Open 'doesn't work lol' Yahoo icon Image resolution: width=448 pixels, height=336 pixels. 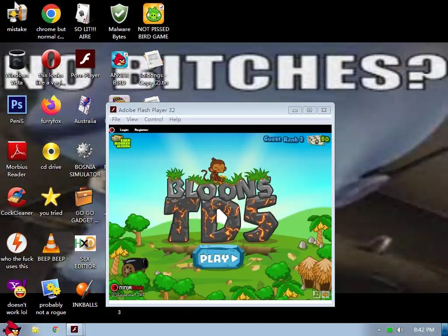[x=17, y=289]
